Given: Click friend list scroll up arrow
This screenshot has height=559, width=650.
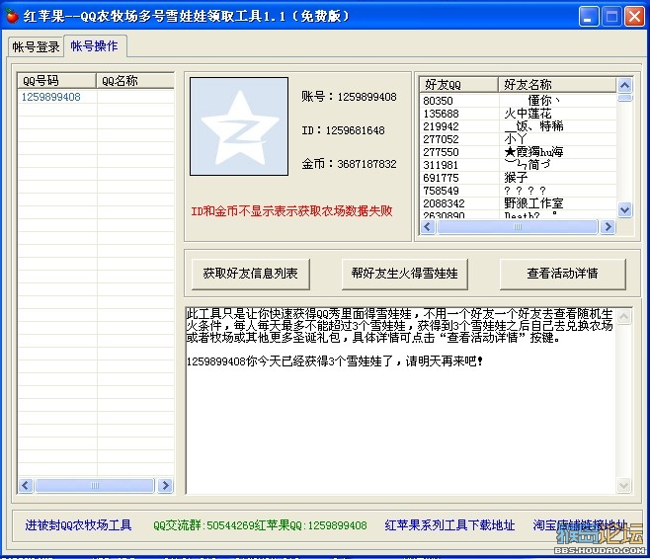Looking at the screenshot, I should [624, 85].
